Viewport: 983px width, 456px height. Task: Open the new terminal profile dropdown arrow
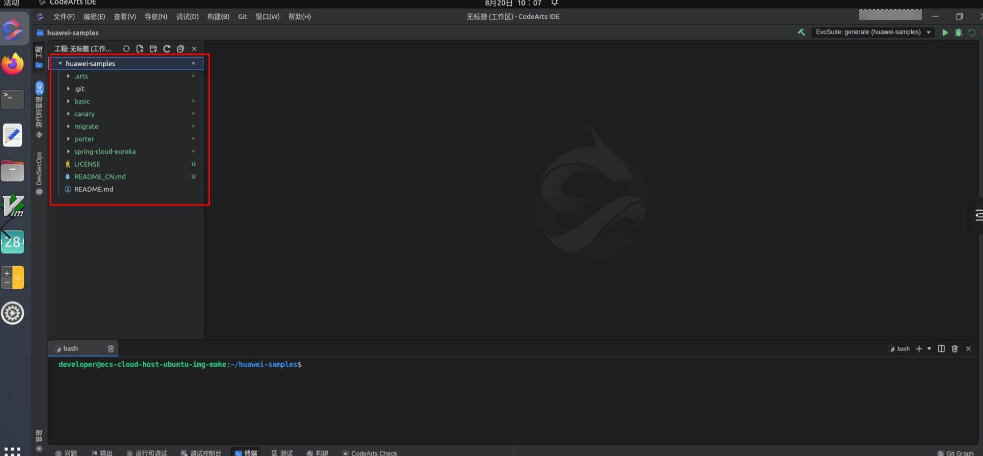point(929,349)
